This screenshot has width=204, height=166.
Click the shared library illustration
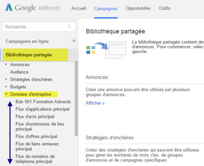coord(106,50)
